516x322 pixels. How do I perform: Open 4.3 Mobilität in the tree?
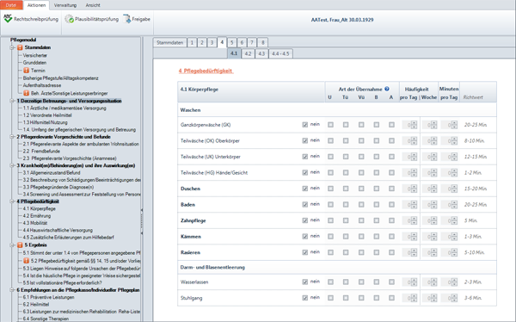click(x=35, y=223)
